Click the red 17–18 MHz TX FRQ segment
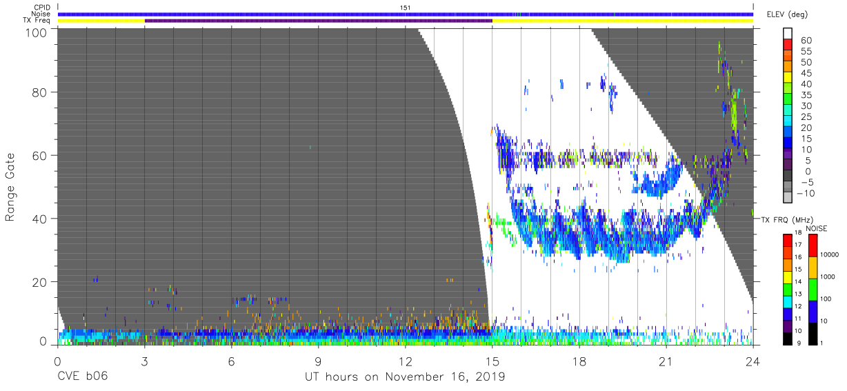 (x=788, y=239)
